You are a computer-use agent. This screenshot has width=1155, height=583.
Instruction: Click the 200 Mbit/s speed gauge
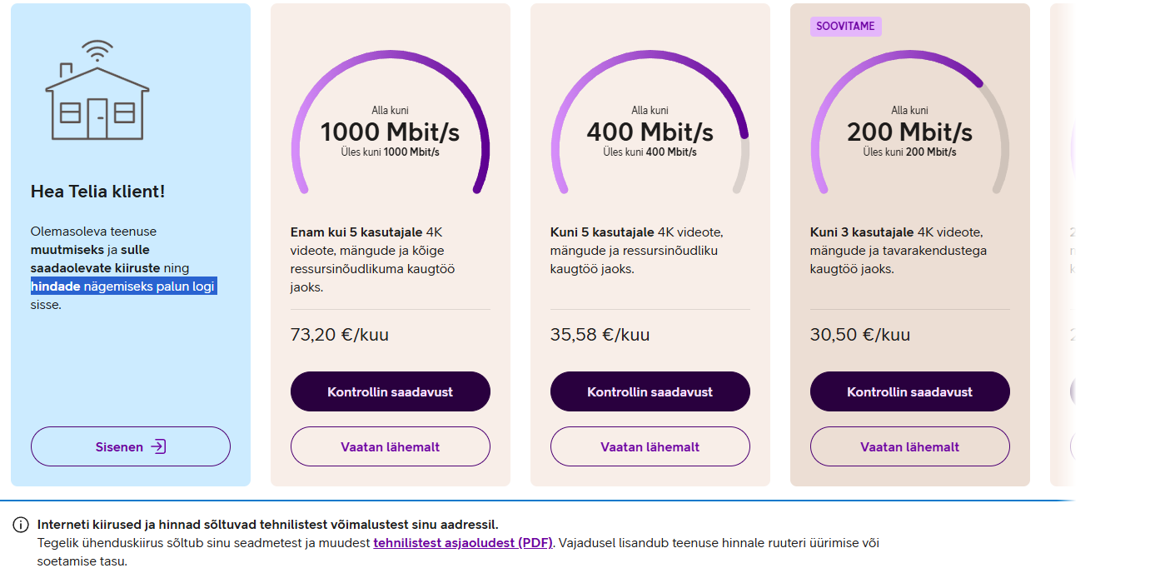tap(909, 122)
